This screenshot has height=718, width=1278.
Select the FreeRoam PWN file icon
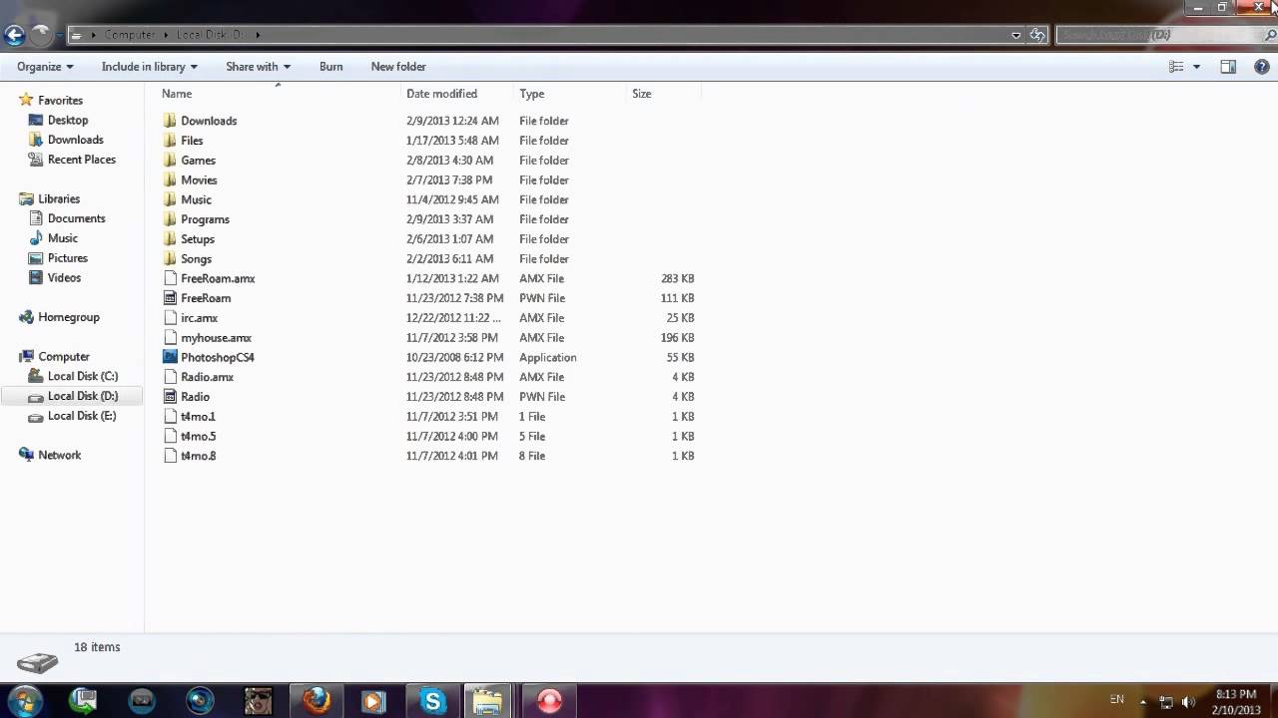170,298
